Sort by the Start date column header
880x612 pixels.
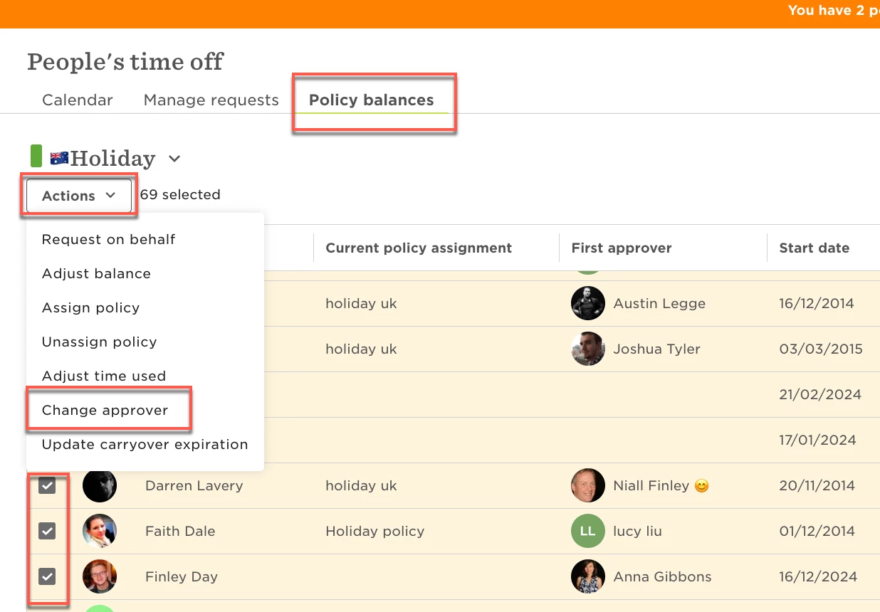point(814,248)
